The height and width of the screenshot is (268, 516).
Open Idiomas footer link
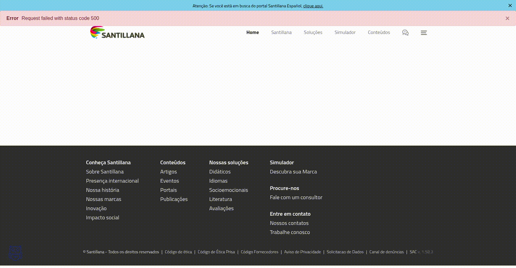coord(218,181)
